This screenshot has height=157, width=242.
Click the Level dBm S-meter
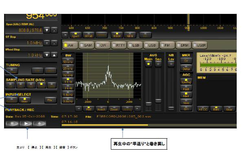tap(216, 62)
